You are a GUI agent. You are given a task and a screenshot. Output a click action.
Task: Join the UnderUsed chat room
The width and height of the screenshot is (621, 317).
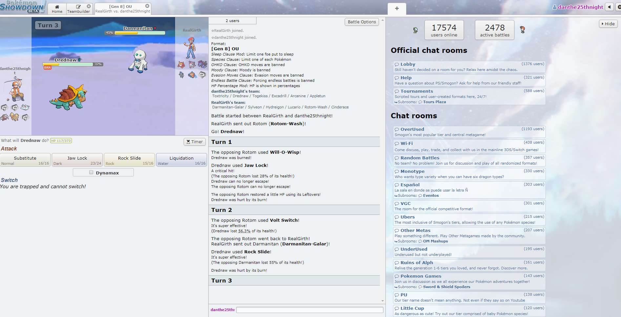(469, 252)
